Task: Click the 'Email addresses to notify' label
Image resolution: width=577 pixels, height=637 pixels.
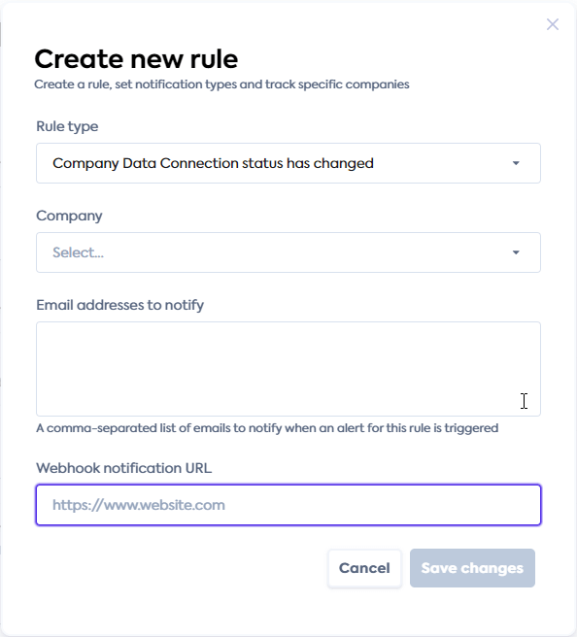Action: [119, 305]
